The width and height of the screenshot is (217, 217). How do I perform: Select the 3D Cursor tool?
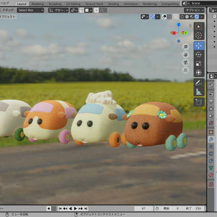[199, 36]
